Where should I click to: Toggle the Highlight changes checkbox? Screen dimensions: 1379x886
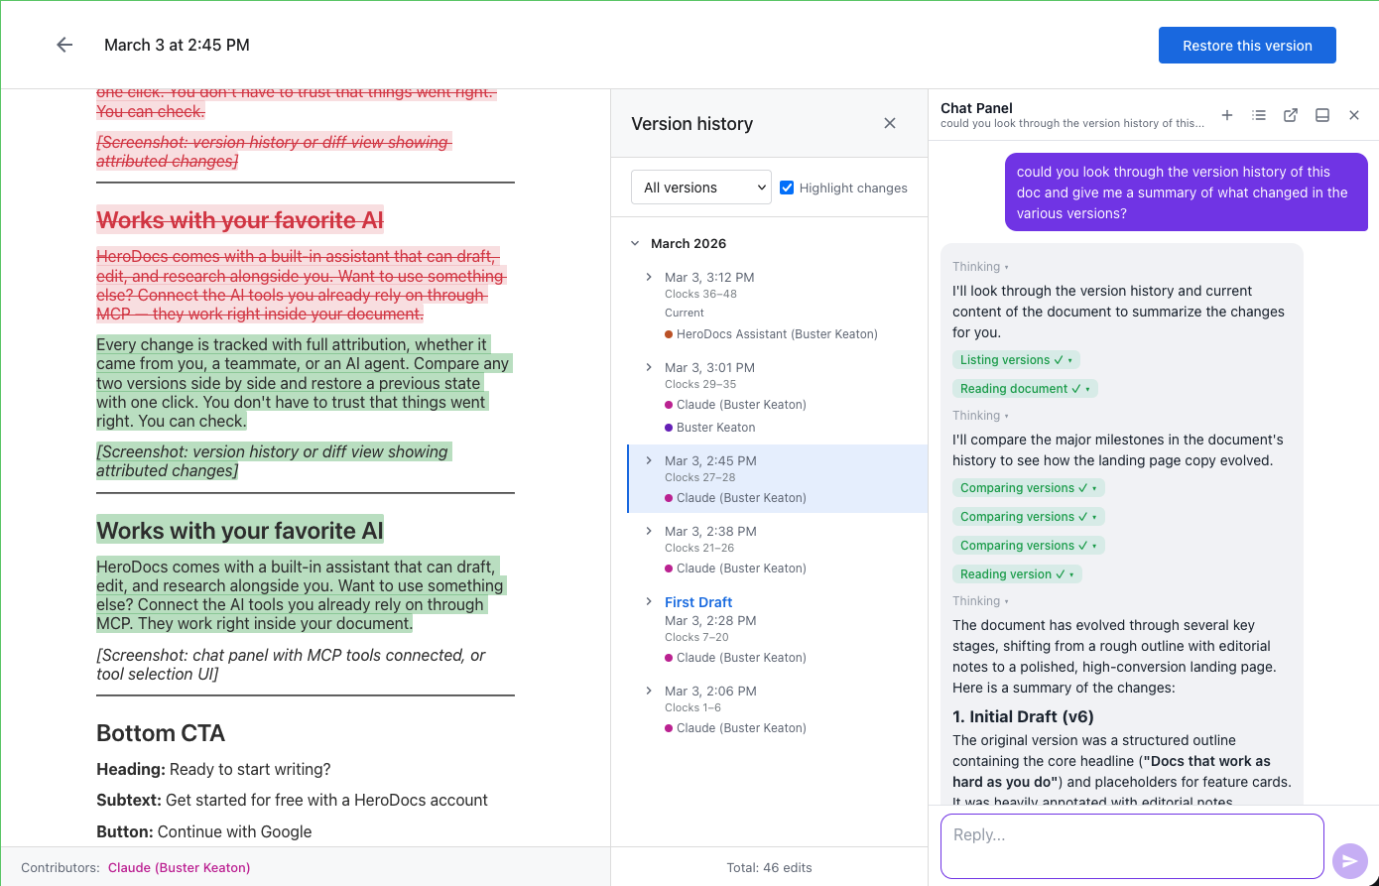click(787, 188)
